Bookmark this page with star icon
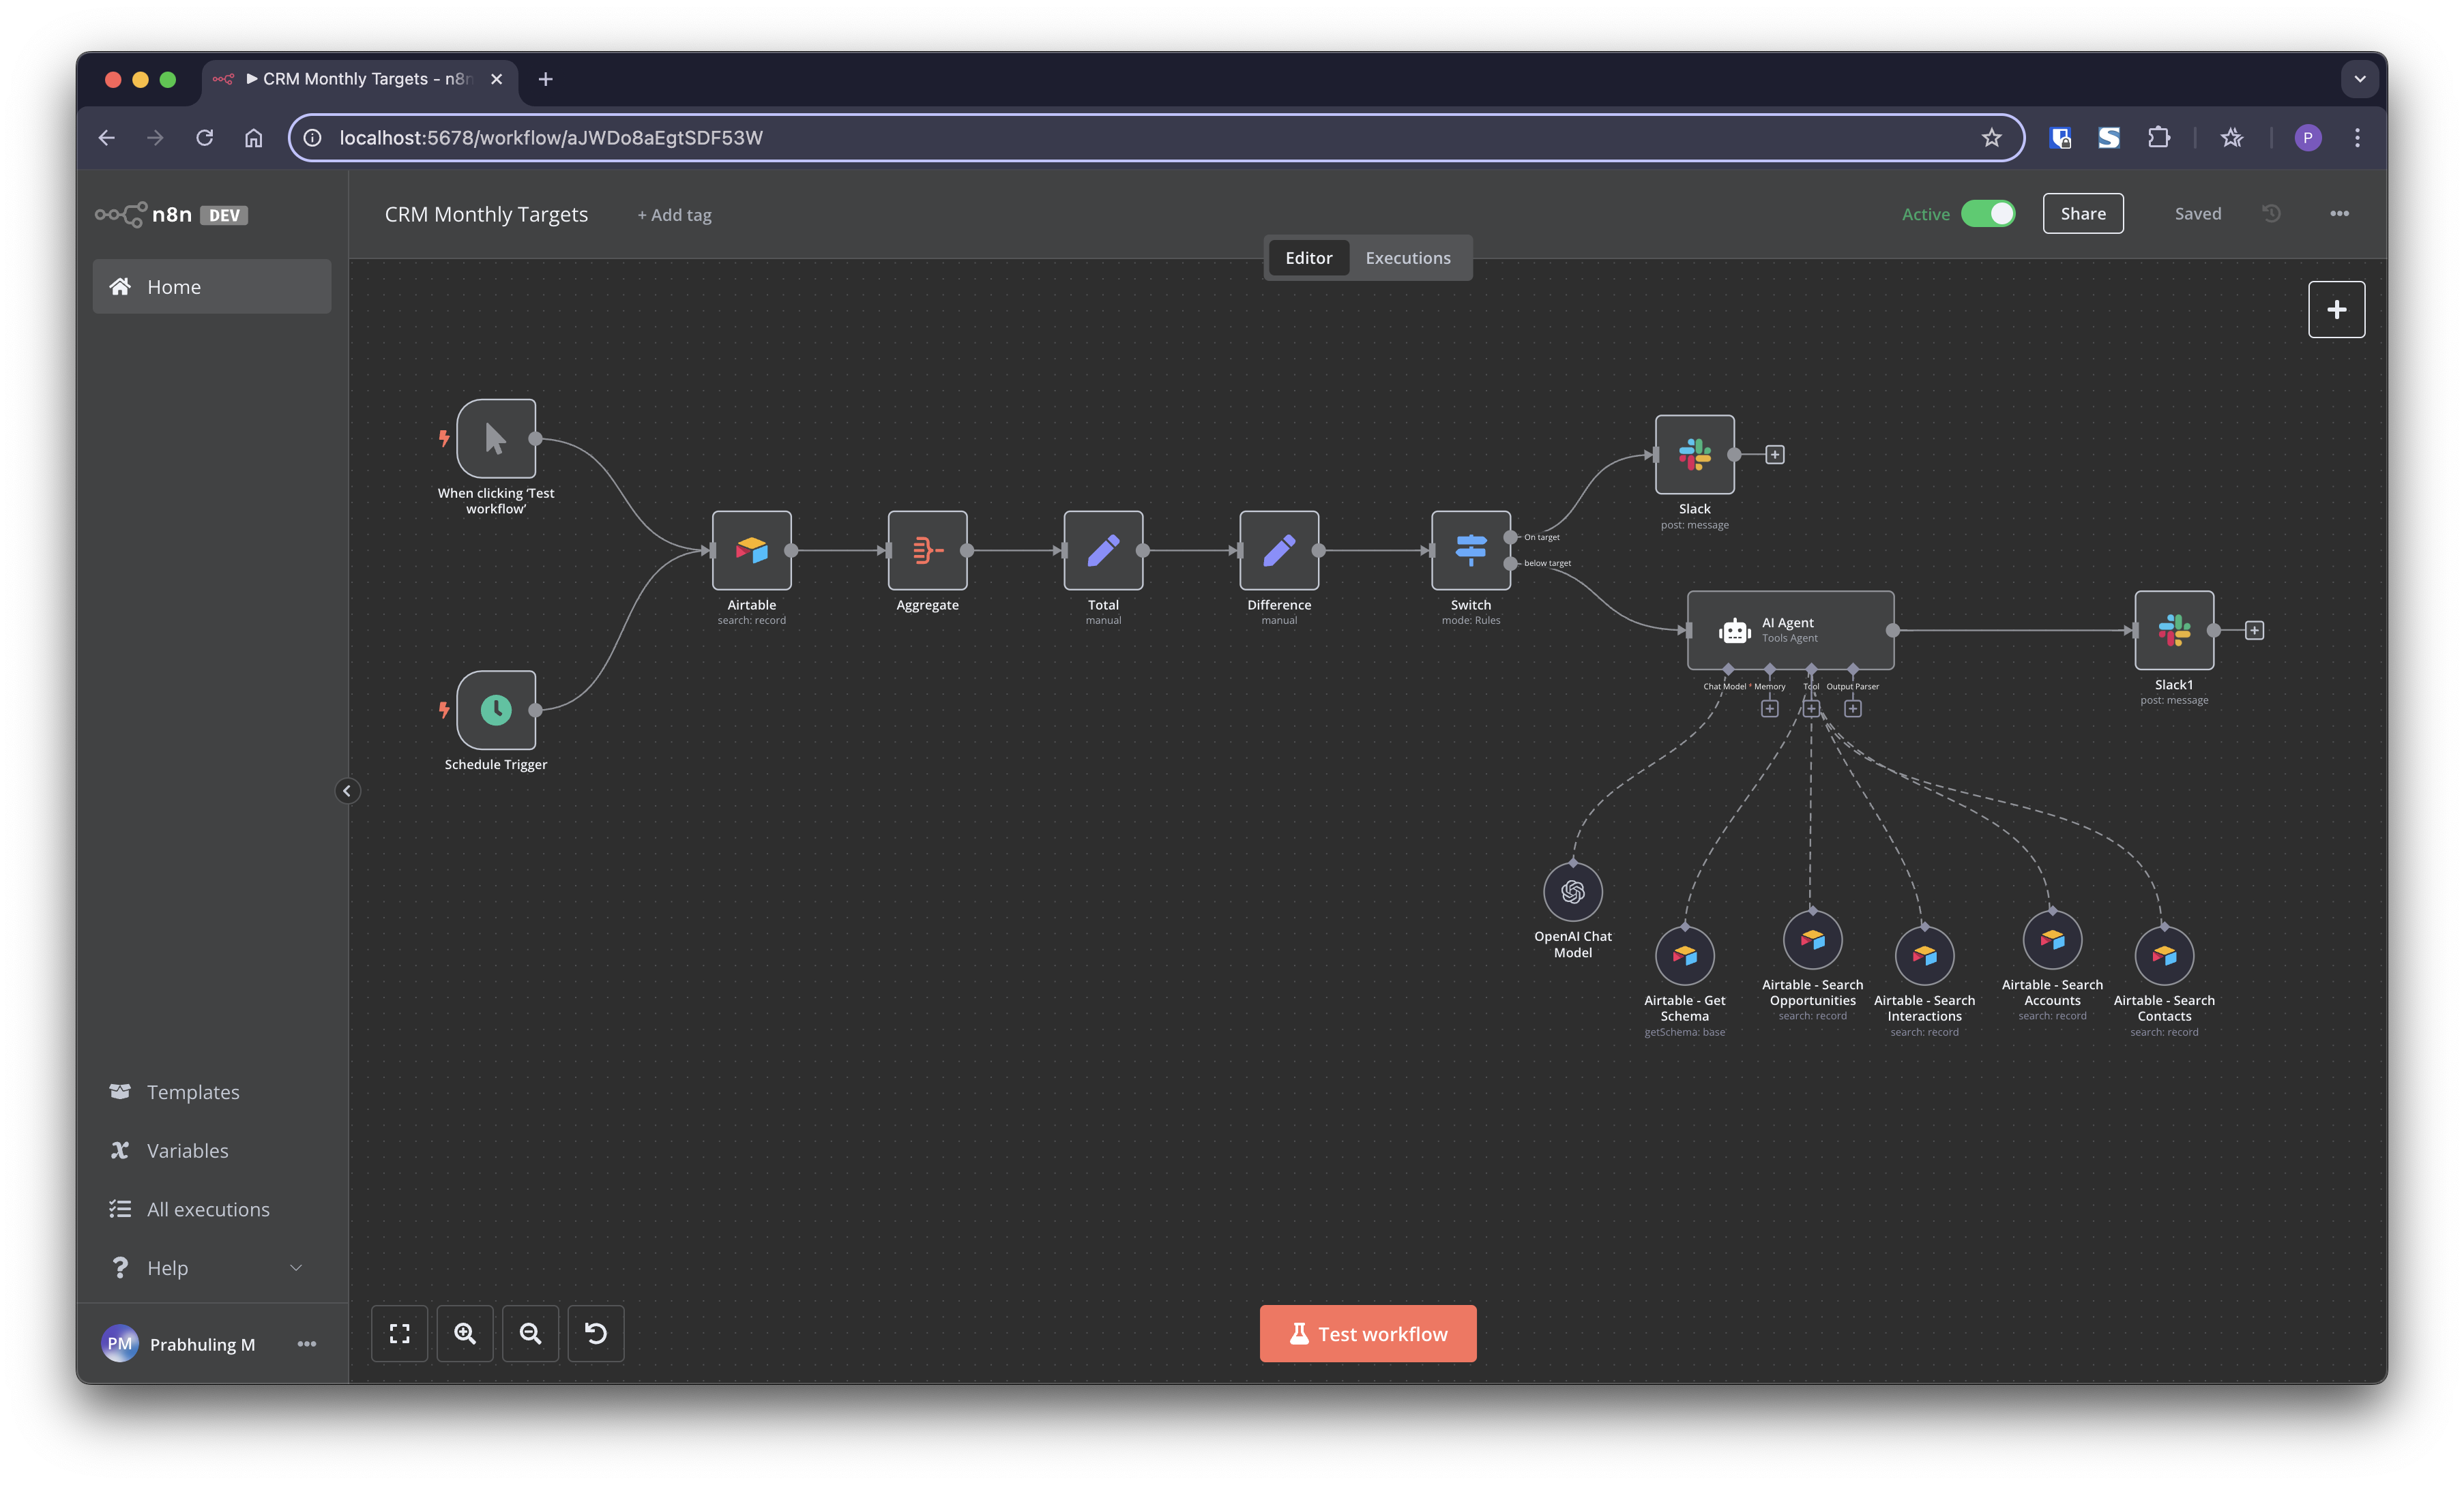Viewport: 2464px width, 1485px height. pos(1991,138)
